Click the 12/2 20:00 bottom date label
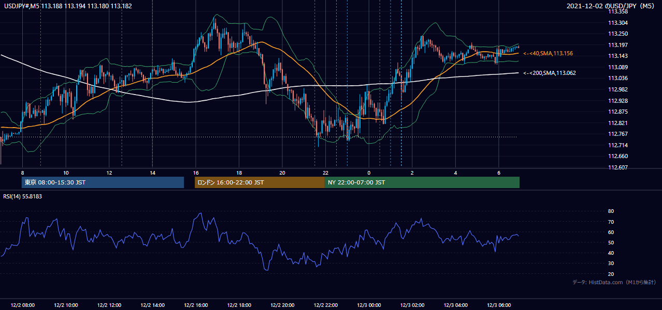Screen dimensions: 662x310 click(282, 305)
